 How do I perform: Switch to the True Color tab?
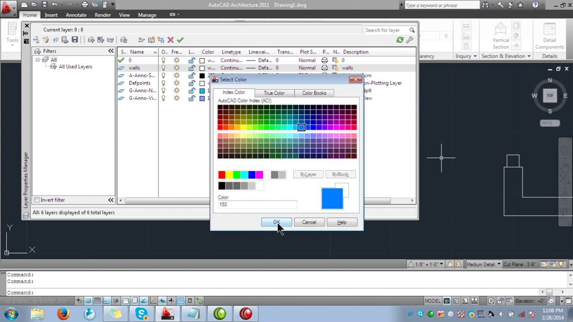click(274, 93)
